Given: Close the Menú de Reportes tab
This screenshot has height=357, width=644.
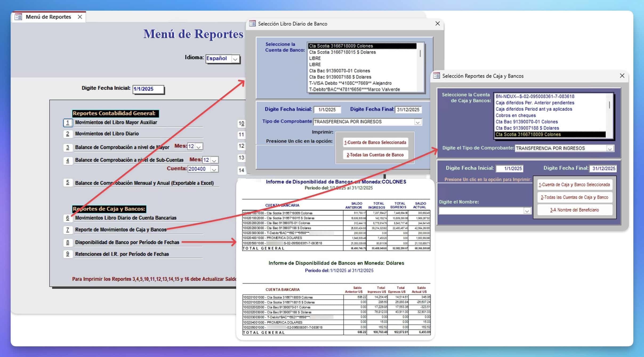Looking at the screenshot, I should [80, 17].
